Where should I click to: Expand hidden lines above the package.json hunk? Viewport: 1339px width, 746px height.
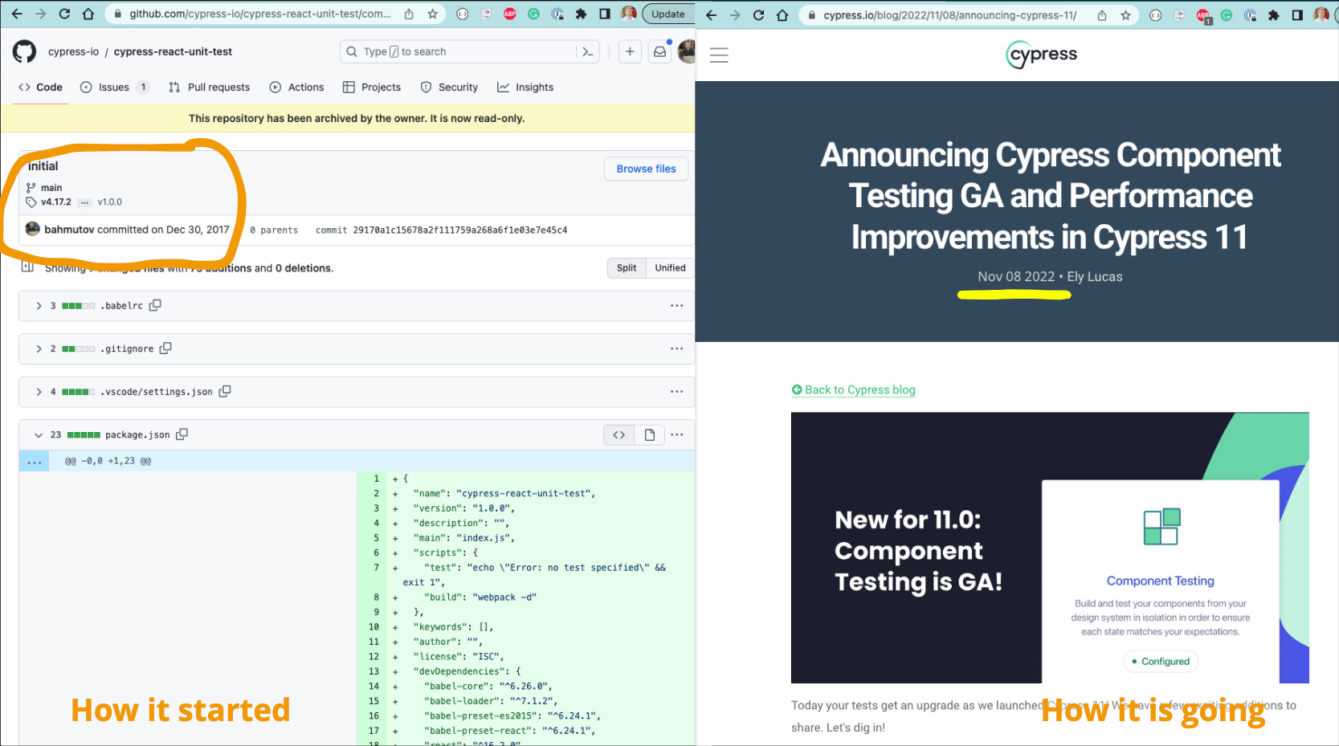(x=35, y=461)
